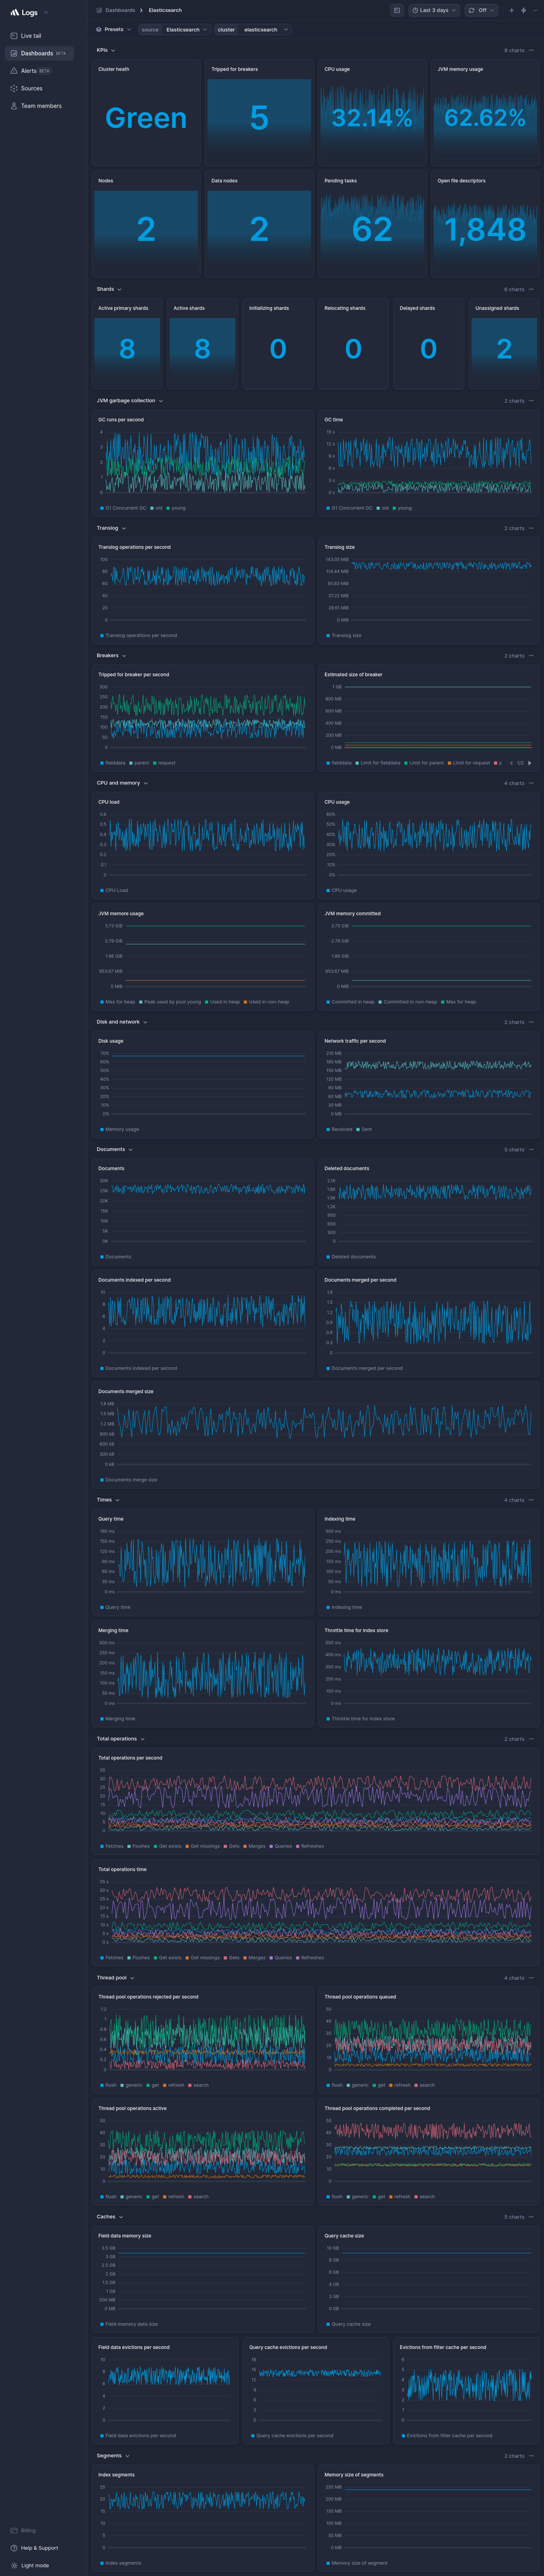This screenshot has height=2576, width=544.
Task: Click the Billing icon in the sidebar
Action: click(14, 2530)
